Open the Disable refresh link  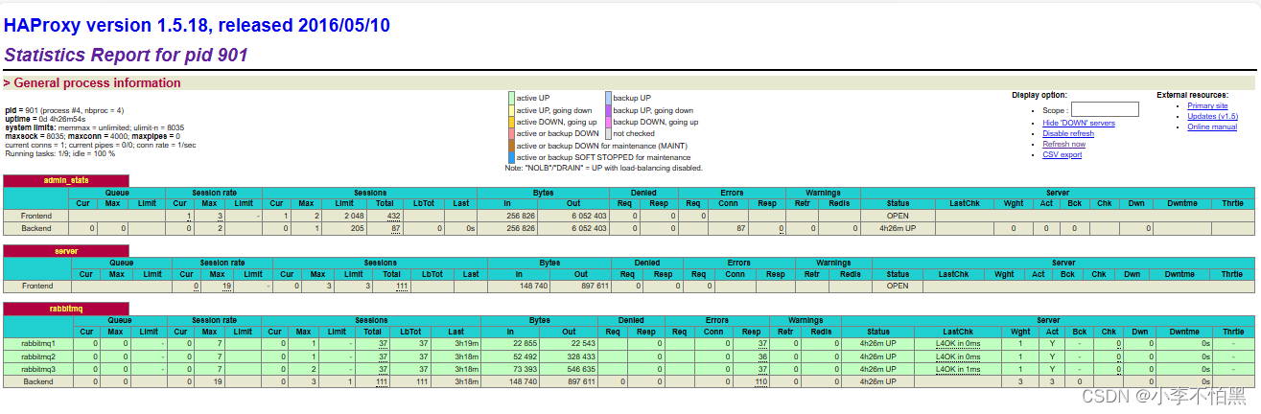pos(1068,133)
